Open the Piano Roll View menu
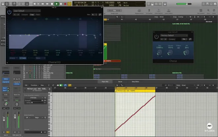 click(x=43, y=85)
